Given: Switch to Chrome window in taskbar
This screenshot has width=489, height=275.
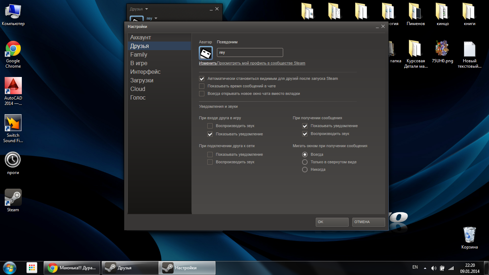Looking at the screenshot, I should pos(72,268).
